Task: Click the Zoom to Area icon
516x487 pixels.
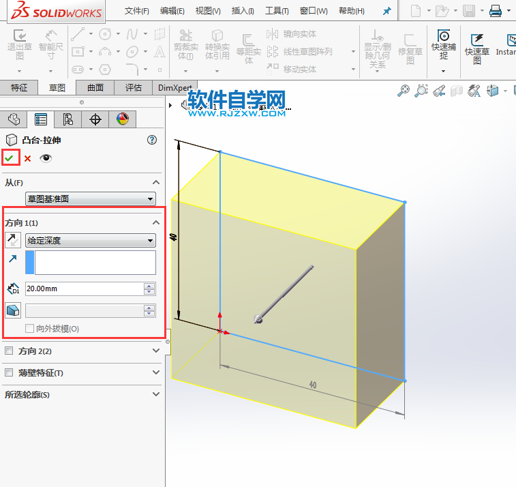Action: point(421,91)
